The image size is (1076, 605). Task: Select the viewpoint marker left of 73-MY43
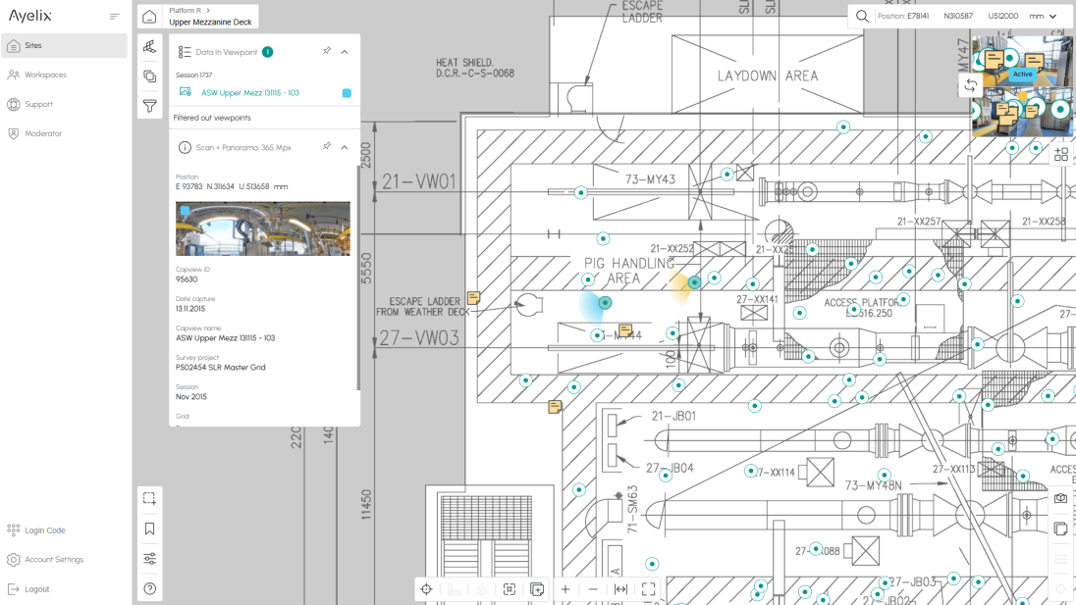pyautogui.click(x=581, y=192)
